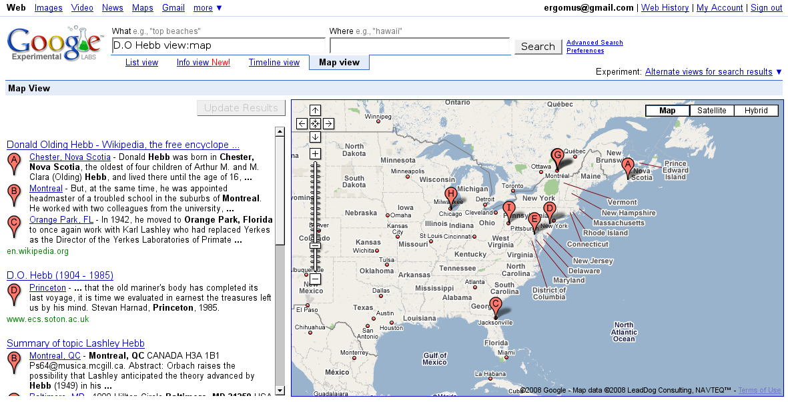Screen dimensions: 788x402
Task: Click results list scrollbar up arrow
Action: point(280,132)
